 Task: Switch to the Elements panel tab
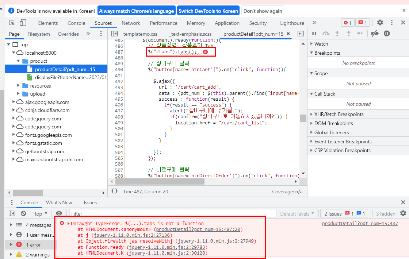tap(48, 23)
